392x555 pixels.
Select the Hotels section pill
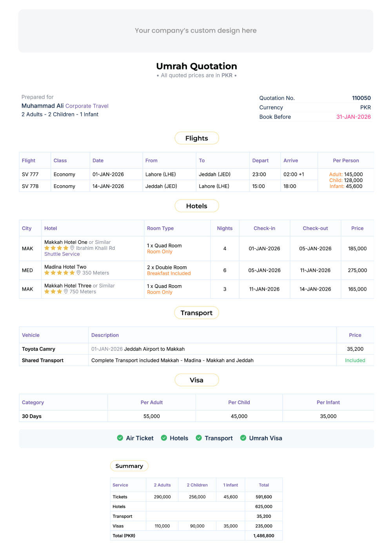196,206
